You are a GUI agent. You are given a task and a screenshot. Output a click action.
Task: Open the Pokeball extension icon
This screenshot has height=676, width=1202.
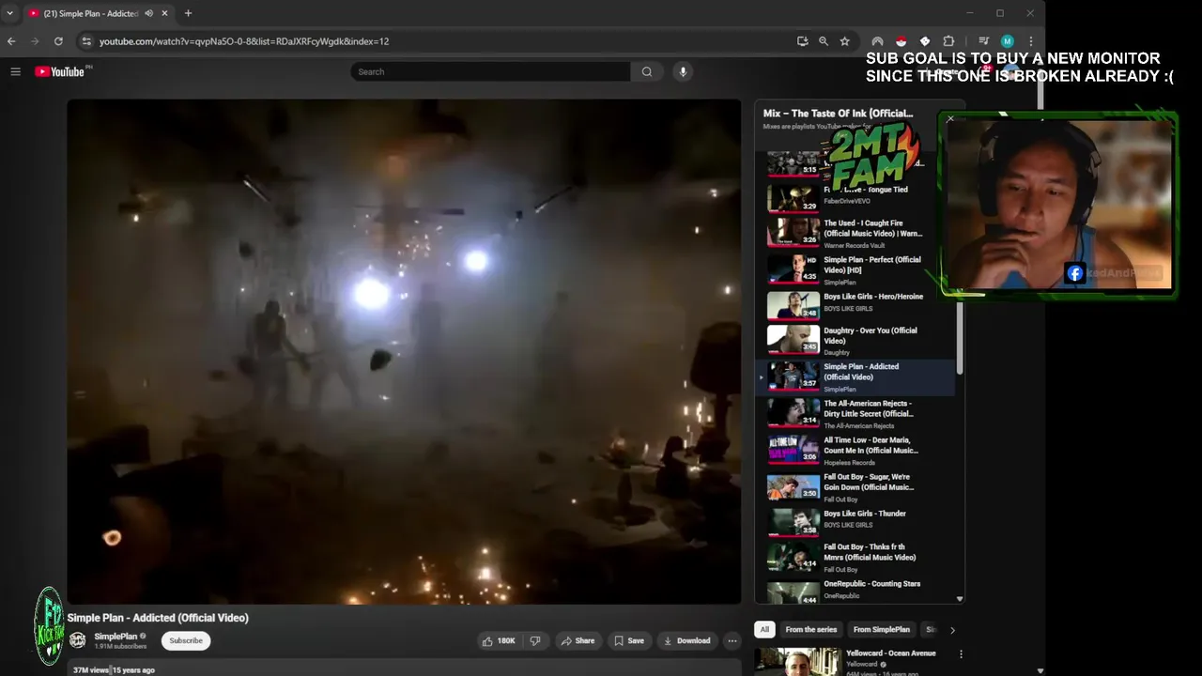pyautogui.click(x=901, y=41)
